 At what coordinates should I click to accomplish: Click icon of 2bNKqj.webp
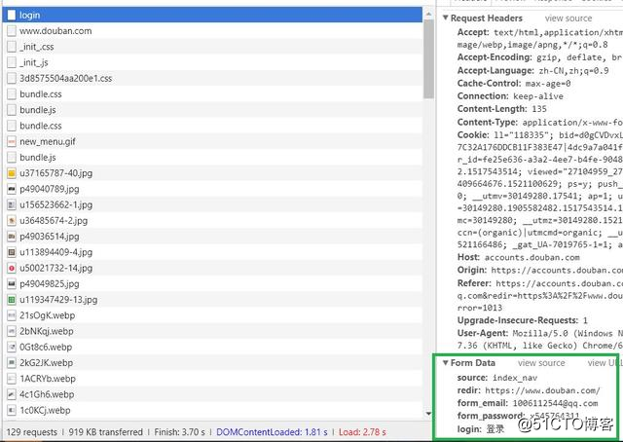tap(12, 331)
